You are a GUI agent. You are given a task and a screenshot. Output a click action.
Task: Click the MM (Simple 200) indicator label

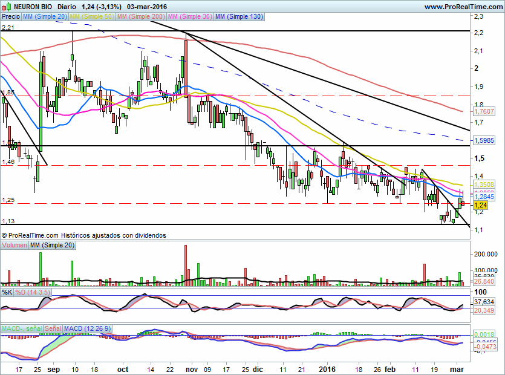point(141,17)
